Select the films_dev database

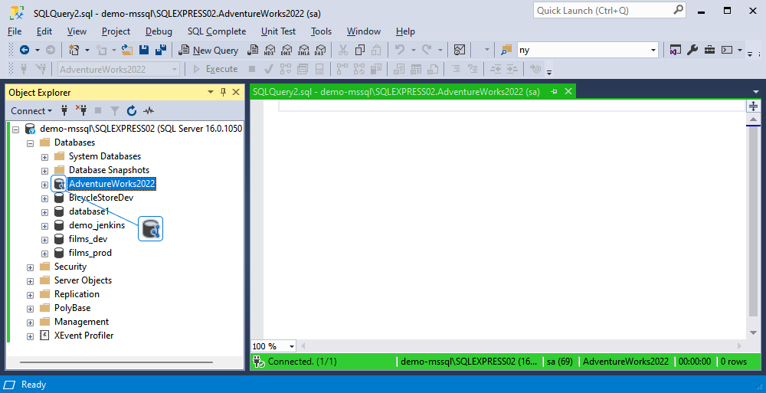click(88, 239)
